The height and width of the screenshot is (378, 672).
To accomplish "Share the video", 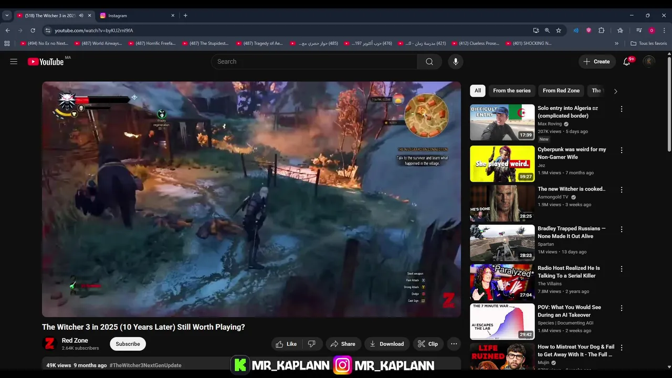I will point(343,344).
